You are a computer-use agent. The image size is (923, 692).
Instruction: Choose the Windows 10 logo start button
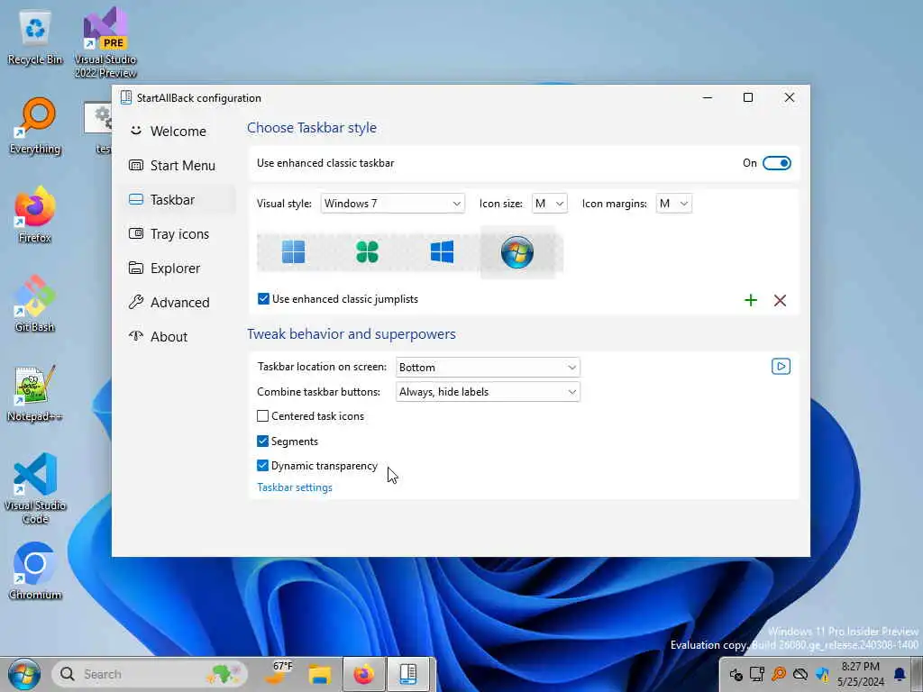pos(442,252)
